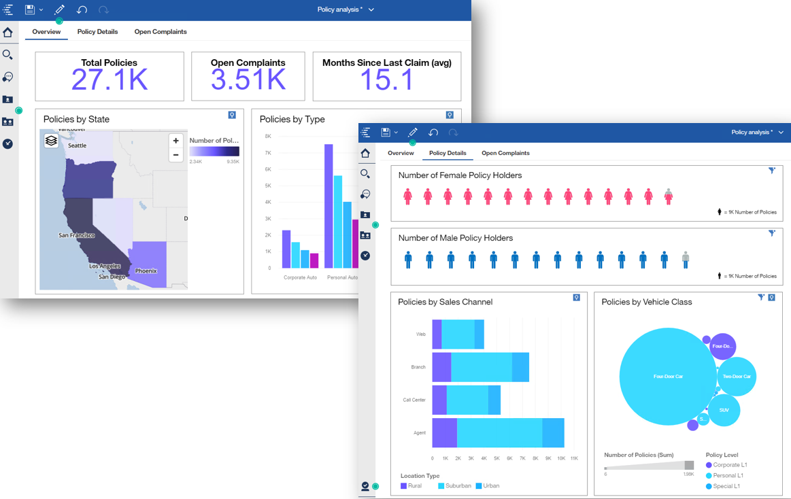The width and height of the screenshot is (791, 499).
Task: Click the filter icon on Female Policy Holders
Action: pos(772,171)
